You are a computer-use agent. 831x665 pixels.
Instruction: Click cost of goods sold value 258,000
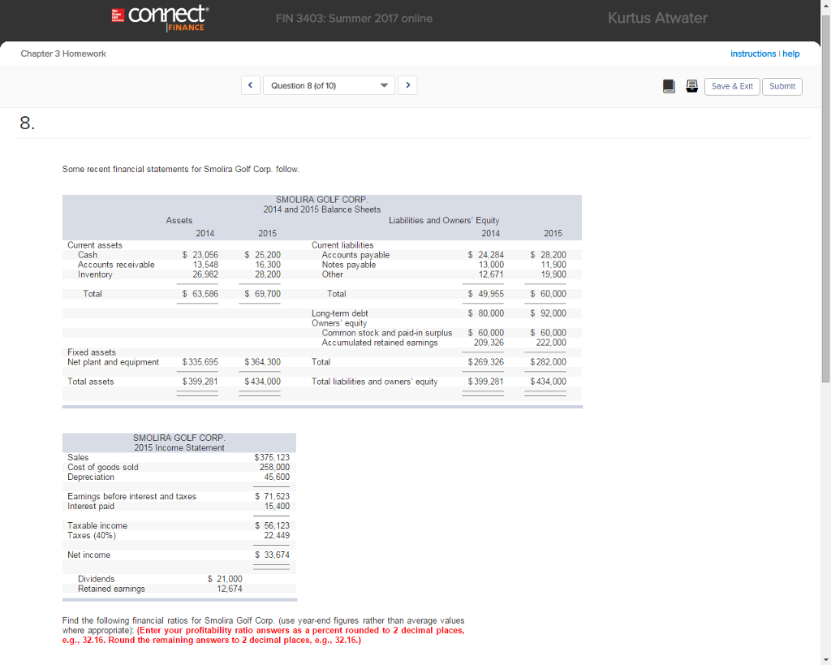coord(274,467)
